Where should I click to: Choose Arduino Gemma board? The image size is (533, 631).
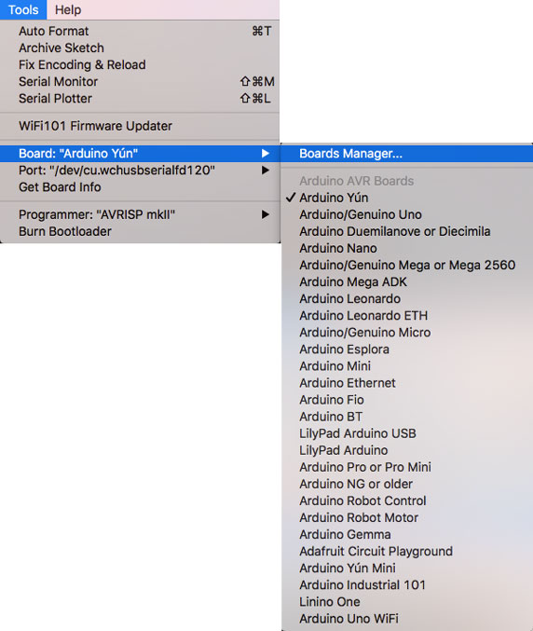pos(406,535)
